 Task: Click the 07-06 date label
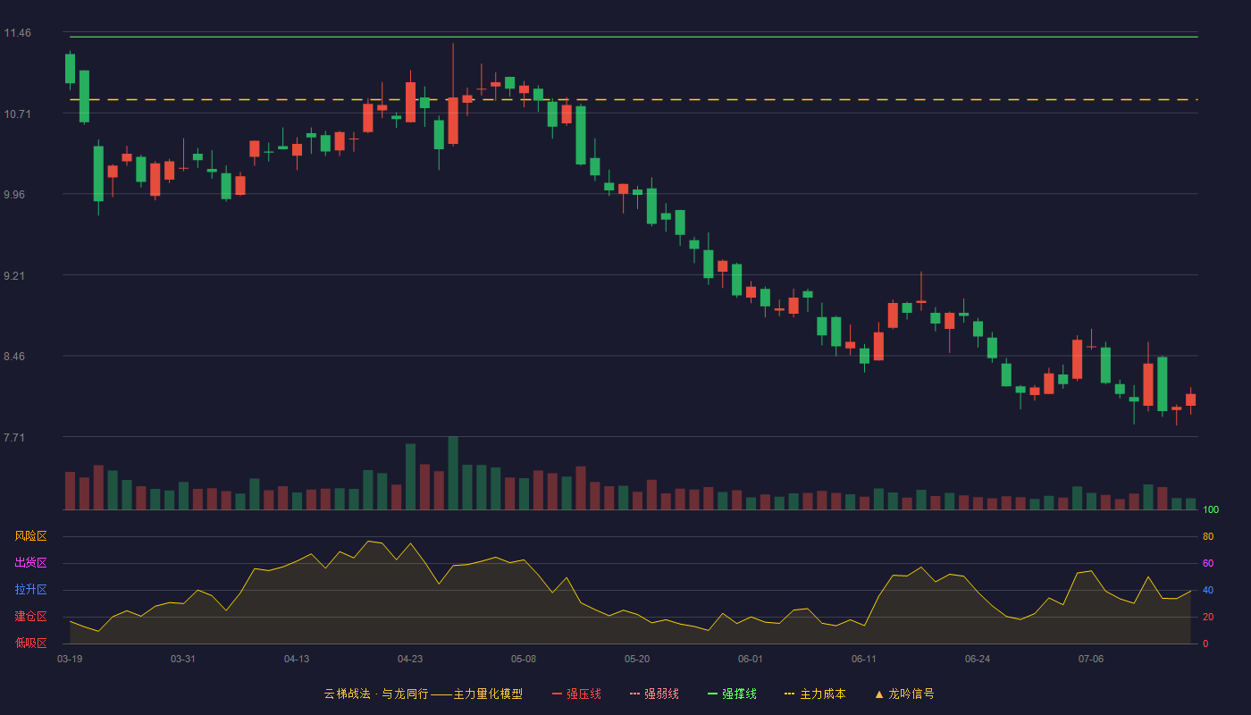[1091, 659]
